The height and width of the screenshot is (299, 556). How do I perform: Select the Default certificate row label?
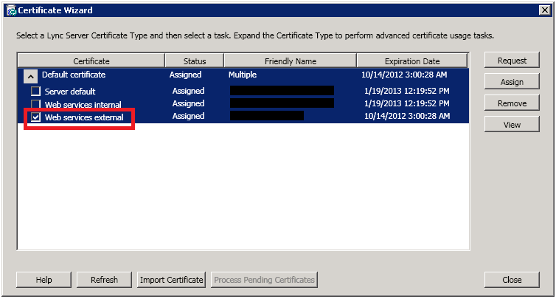pyautogui.click(x=74, y=75)
